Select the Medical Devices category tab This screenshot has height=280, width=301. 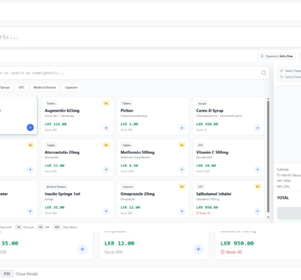pyautogui.click(x=45, y=87)
